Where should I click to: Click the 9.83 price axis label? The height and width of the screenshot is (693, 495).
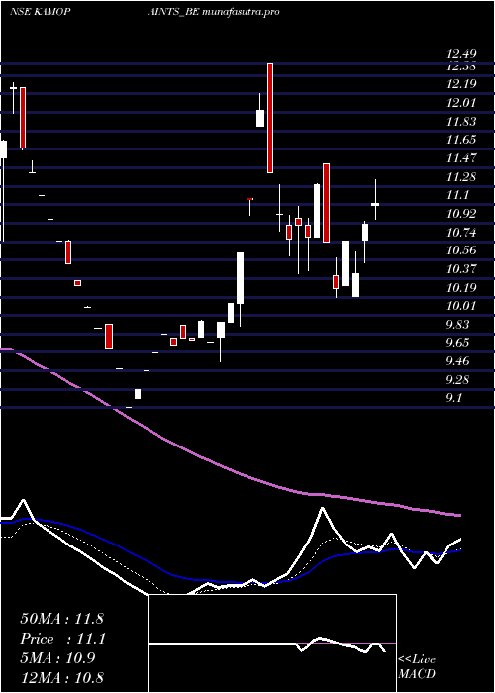point(457,324)
